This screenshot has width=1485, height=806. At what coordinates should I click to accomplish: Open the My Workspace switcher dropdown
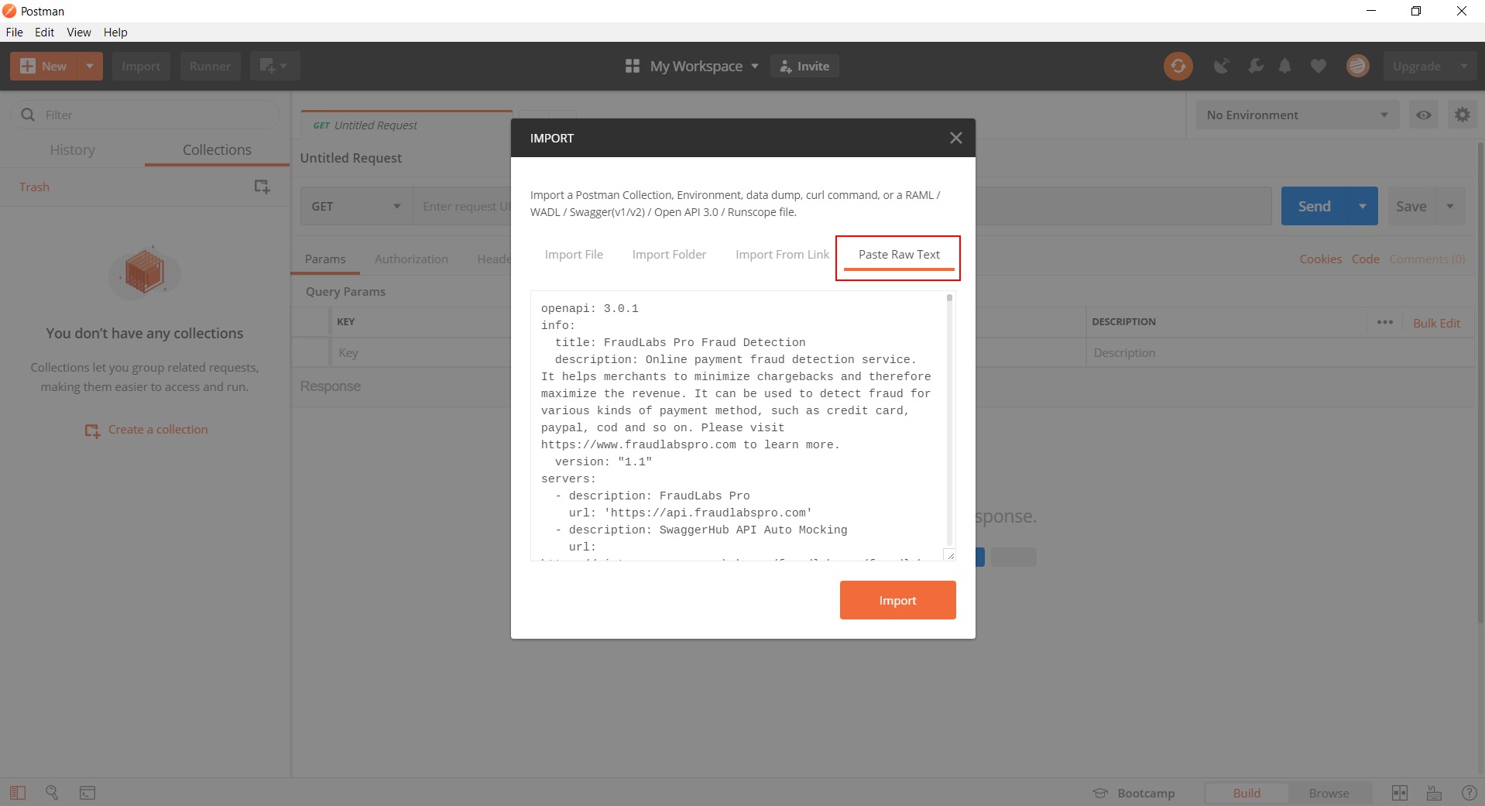(x=692, y=66)
